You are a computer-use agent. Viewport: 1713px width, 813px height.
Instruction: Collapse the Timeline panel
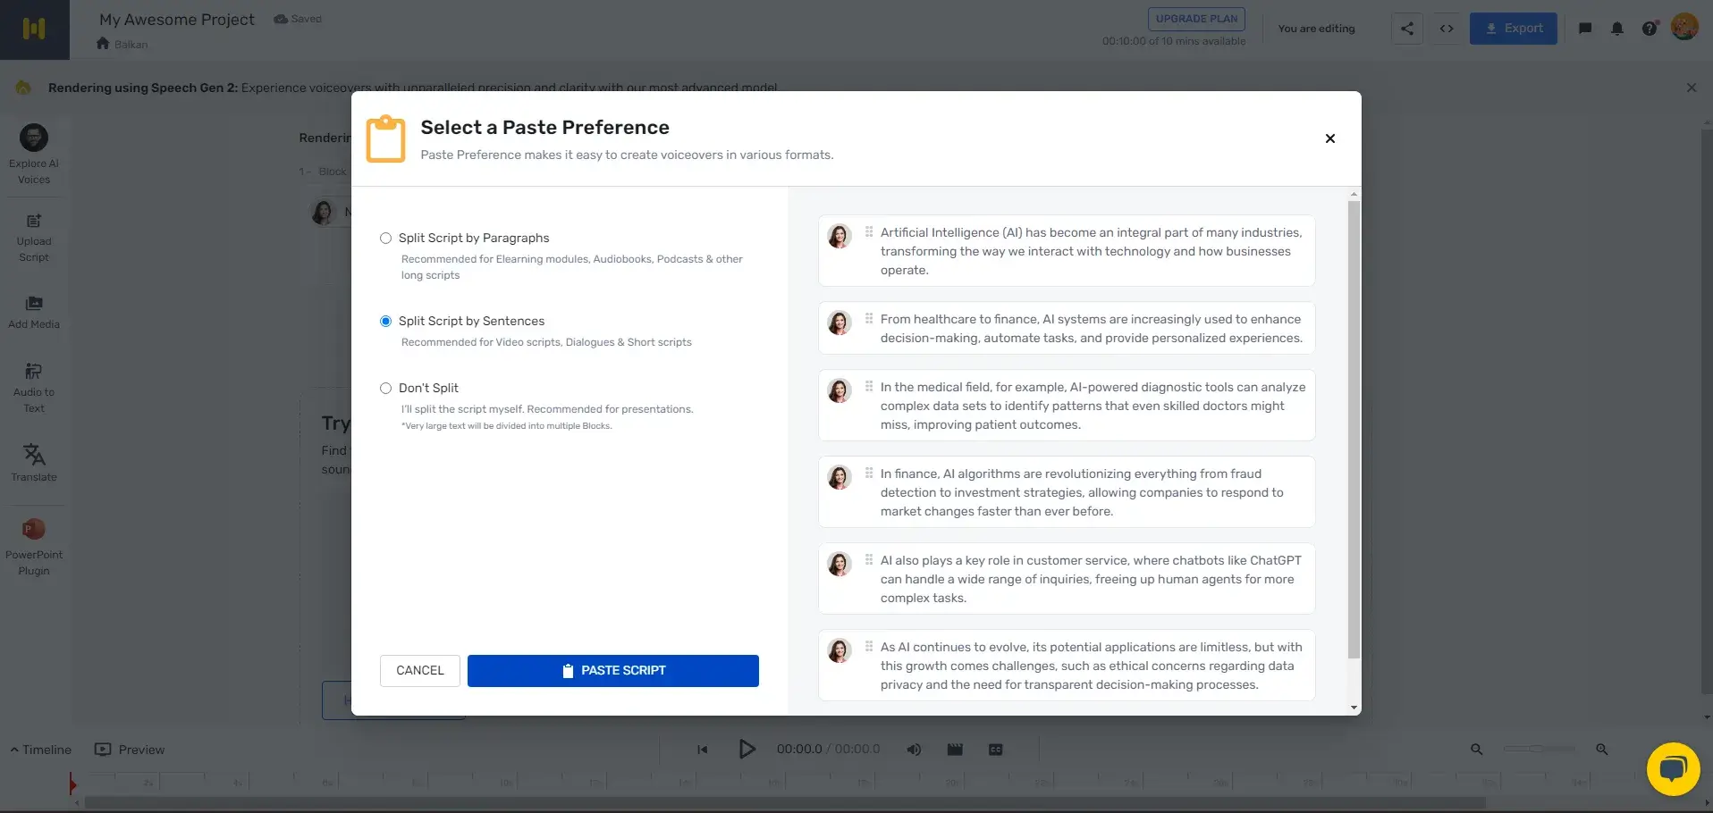39,750
